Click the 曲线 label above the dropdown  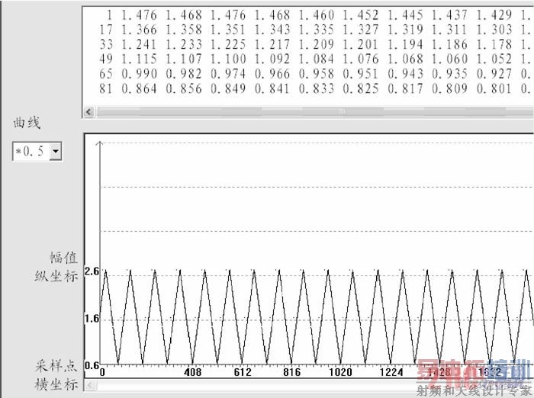[x=27, y=123]
